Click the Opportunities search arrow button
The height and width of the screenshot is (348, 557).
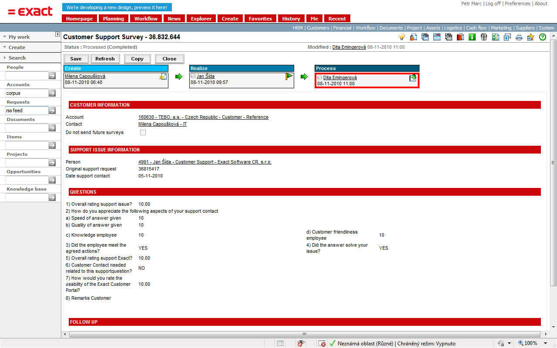(x=52, y=180)
